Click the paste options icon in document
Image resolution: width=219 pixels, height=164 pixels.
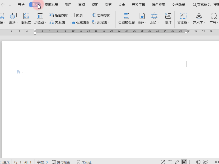(18, 72)
